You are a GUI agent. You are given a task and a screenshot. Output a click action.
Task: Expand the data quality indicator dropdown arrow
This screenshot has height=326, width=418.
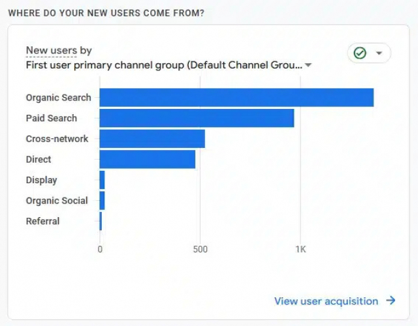click(x=379, y=53)
